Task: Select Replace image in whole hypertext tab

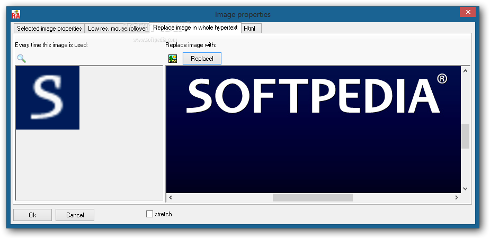Action: pos(195,27)
